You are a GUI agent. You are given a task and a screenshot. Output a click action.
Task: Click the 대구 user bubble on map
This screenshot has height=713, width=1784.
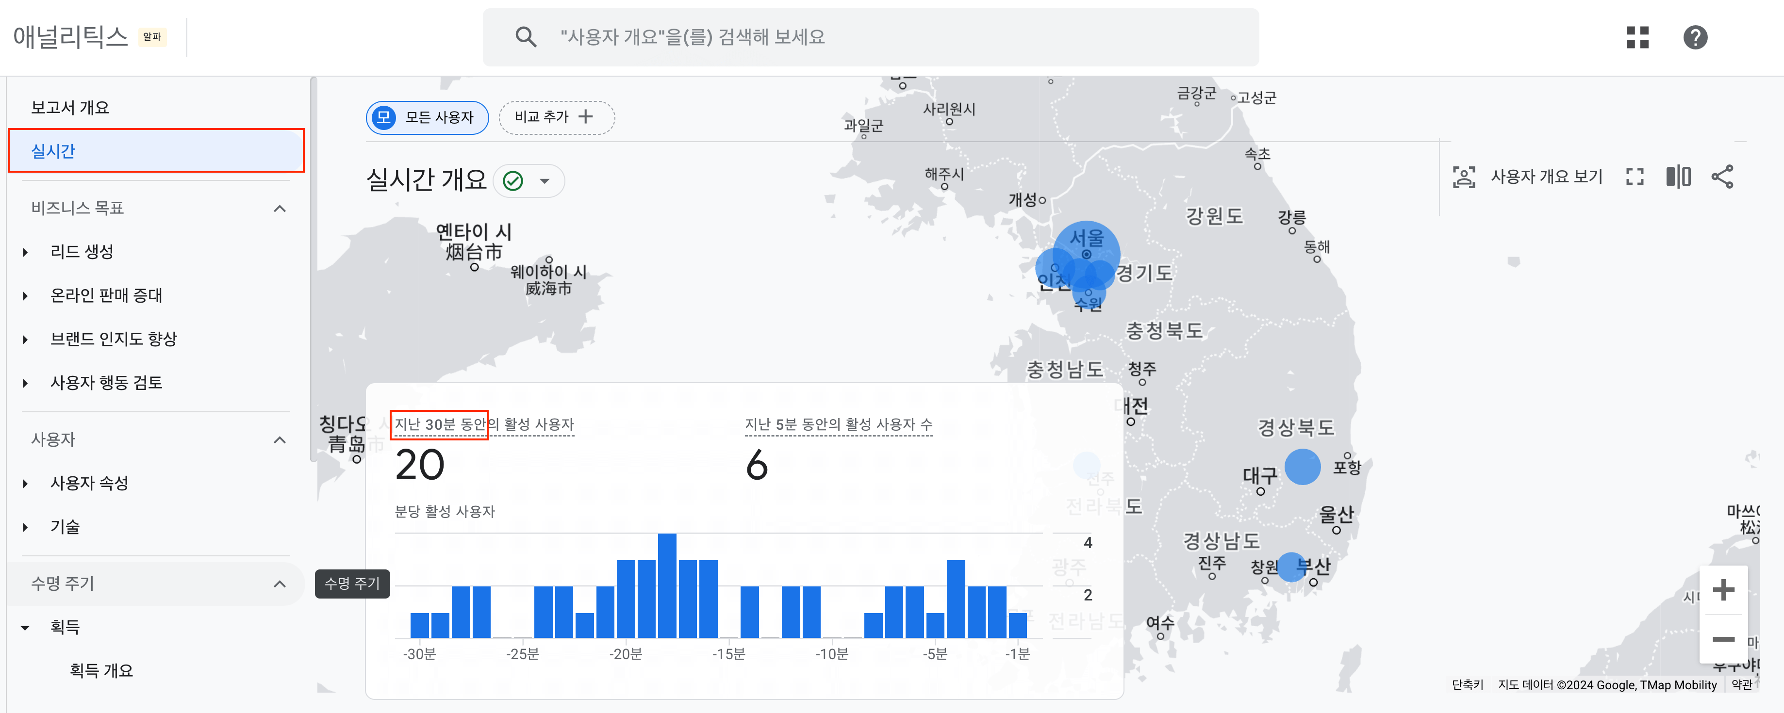point(1302,467)
